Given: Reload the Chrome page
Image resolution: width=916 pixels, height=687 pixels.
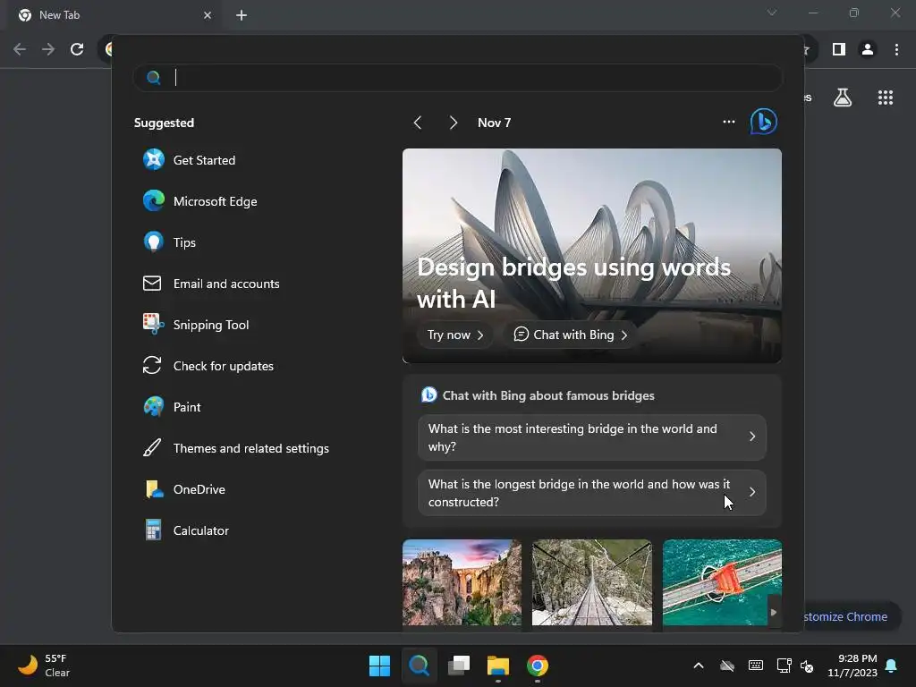Looking at the screenshot, I should coord(77,49).
